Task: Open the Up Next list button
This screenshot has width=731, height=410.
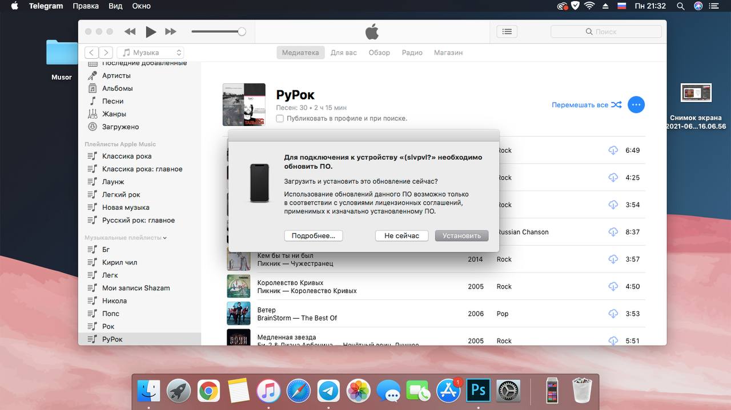Action: (507, 32)
